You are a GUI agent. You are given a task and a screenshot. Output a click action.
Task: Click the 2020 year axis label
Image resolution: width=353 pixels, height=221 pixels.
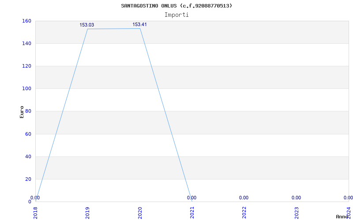(x=140, y=213)
